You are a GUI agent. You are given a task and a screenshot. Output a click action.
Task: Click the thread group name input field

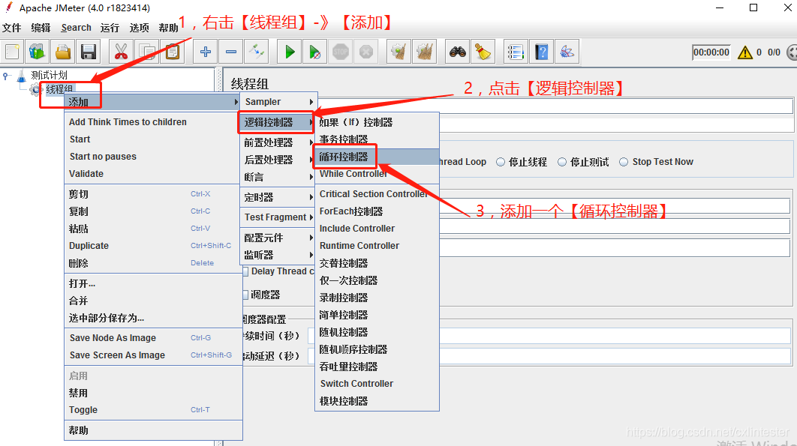pyautogui.click(x=555, y=106)
